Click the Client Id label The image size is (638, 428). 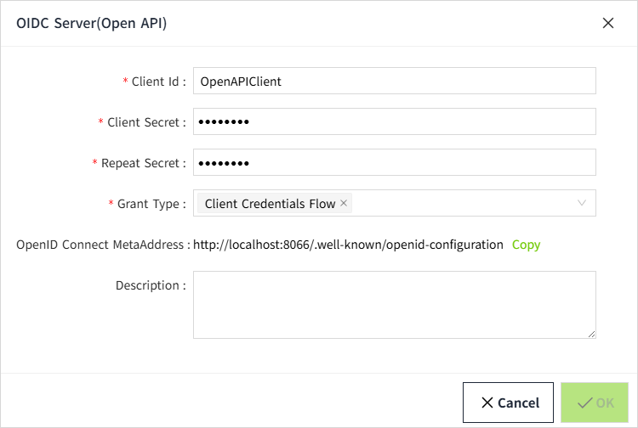[158, 82]
